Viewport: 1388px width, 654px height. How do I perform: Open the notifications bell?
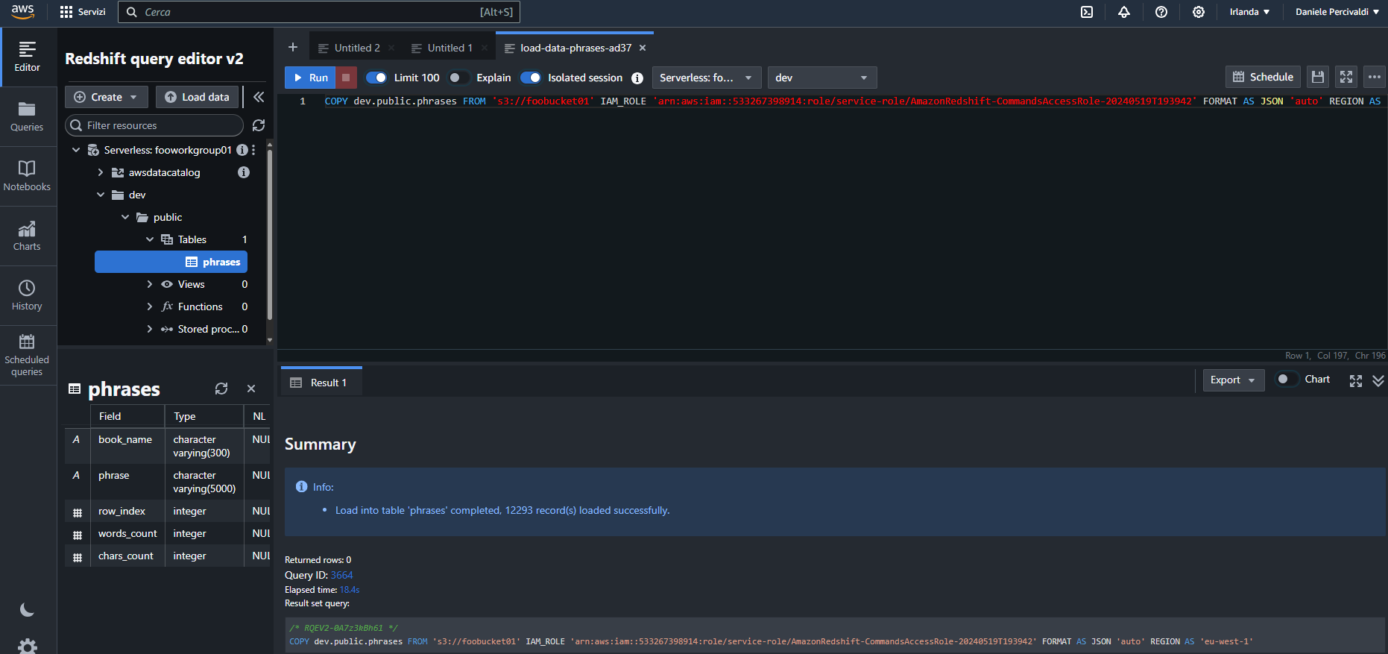(x=1124, y=12)
